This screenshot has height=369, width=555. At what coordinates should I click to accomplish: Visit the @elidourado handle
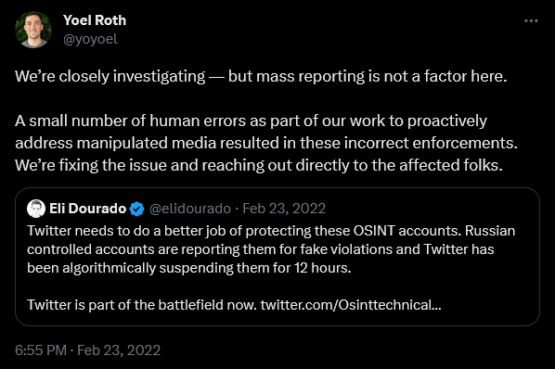coord(190,209)
